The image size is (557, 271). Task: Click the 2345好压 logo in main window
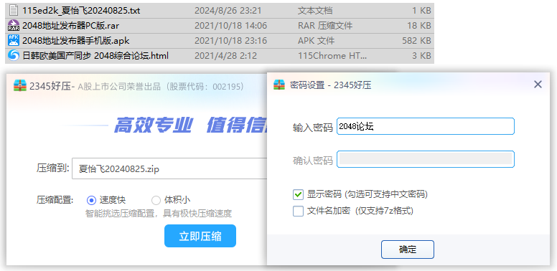[20, 86]
